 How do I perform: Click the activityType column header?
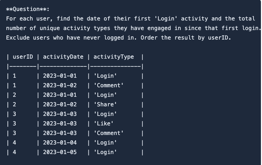pyautogui.click(x=114, y=57)
